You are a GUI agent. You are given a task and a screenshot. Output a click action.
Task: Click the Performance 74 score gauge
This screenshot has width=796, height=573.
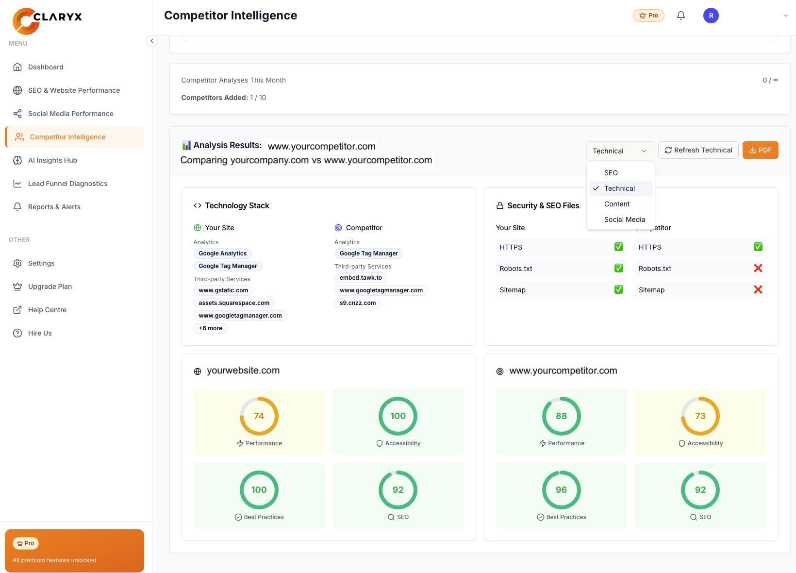coord(259,416)
